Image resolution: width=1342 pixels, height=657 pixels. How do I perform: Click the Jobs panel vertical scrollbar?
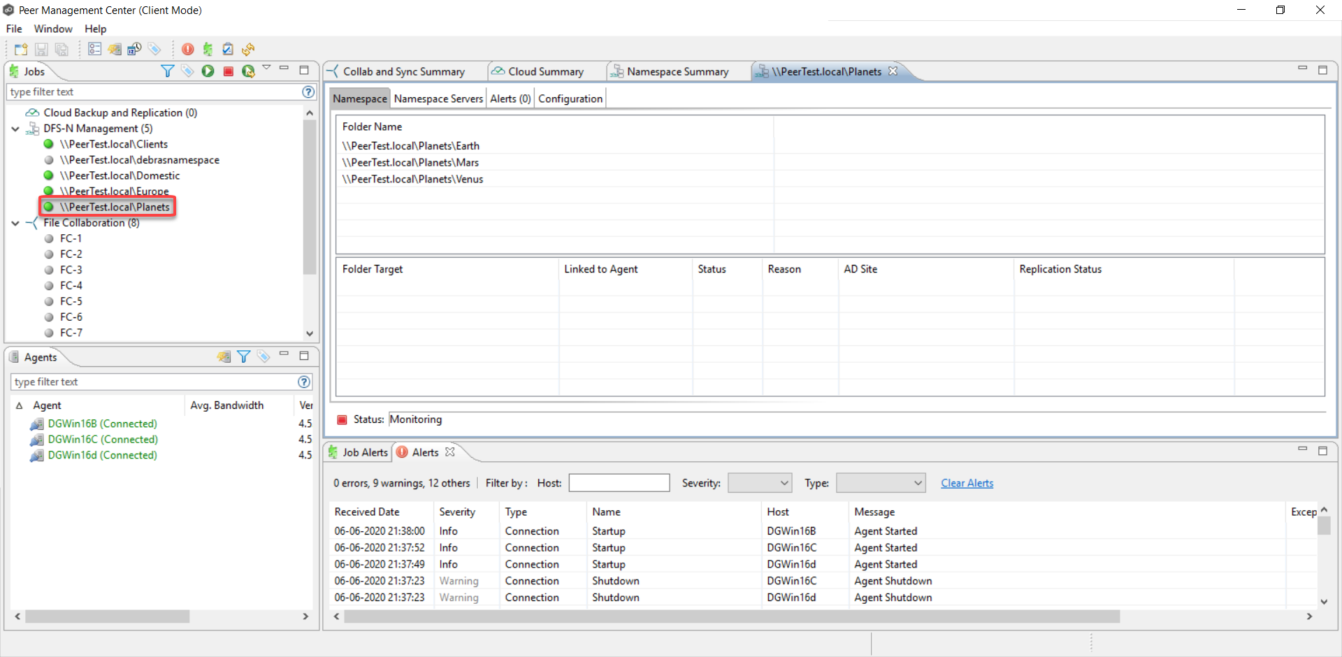(x=310, y=196)
